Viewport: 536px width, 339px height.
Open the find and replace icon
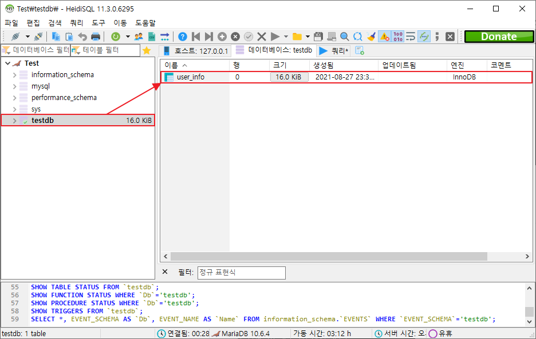click(357, 37)
